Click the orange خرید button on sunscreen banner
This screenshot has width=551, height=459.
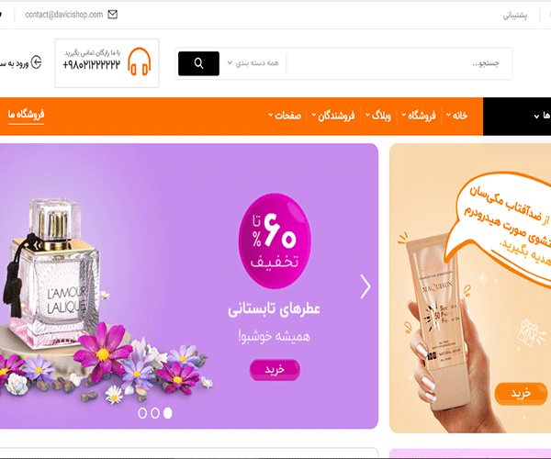tap(521, 394)
